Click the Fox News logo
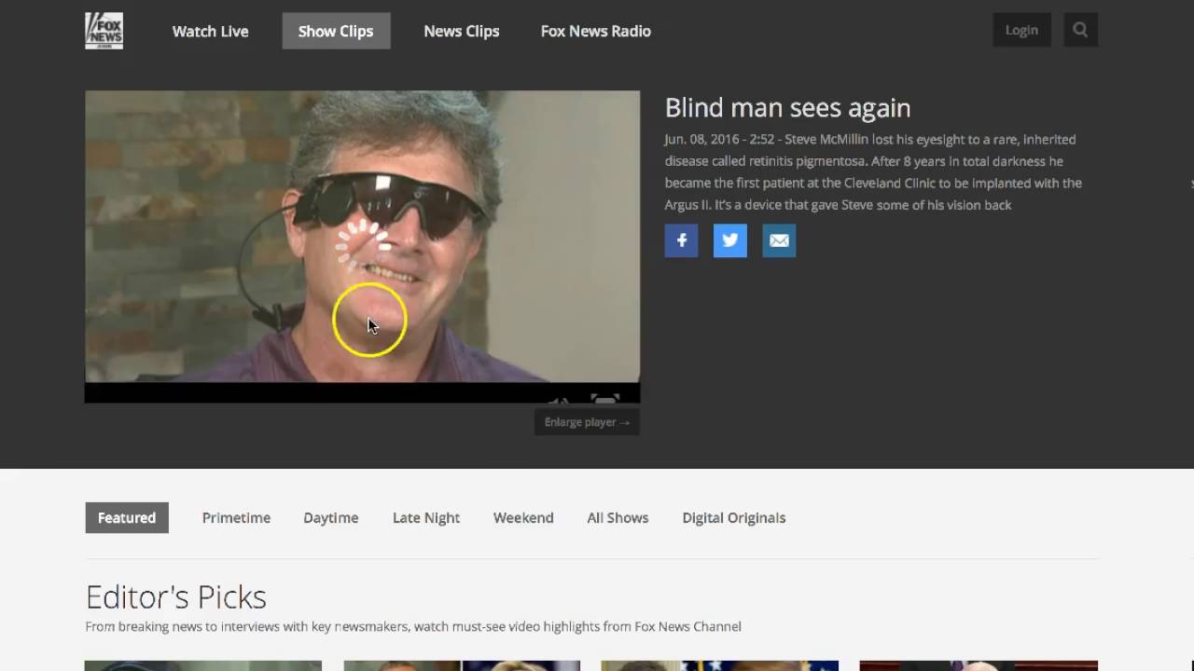This screenshot has width=1194, height=671. click(x=104, y=31)
